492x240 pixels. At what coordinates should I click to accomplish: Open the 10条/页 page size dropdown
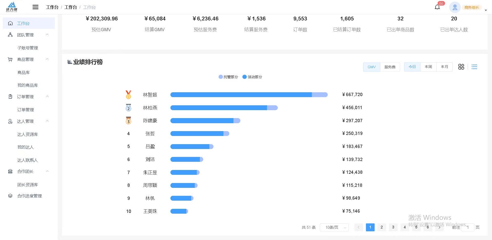334,227
